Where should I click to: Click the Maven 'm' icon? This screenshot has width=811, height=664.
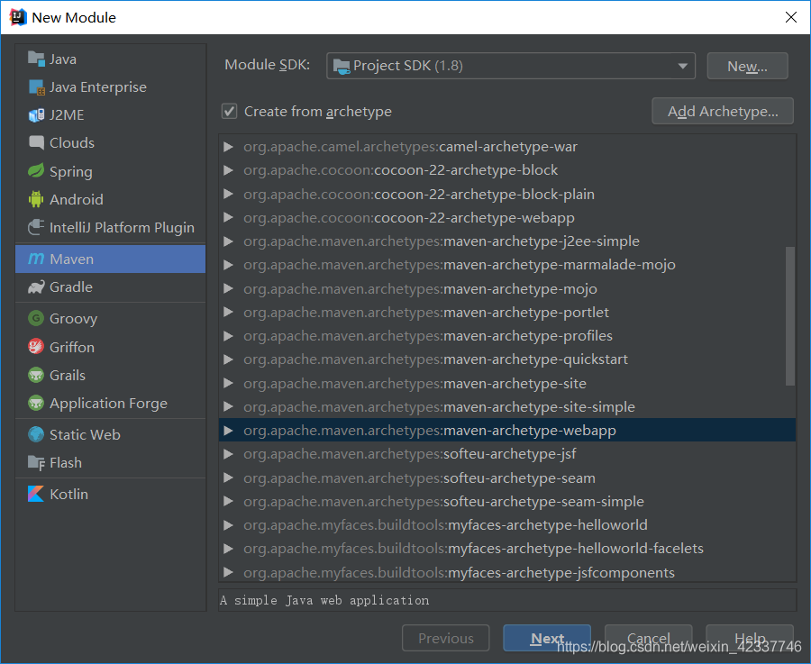(36, 259)
